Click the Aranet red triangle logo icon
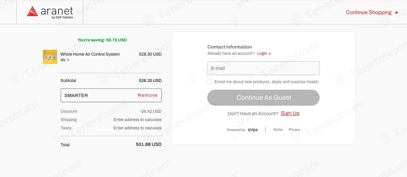This screenshot has width=407, height=177. point(32,12)
